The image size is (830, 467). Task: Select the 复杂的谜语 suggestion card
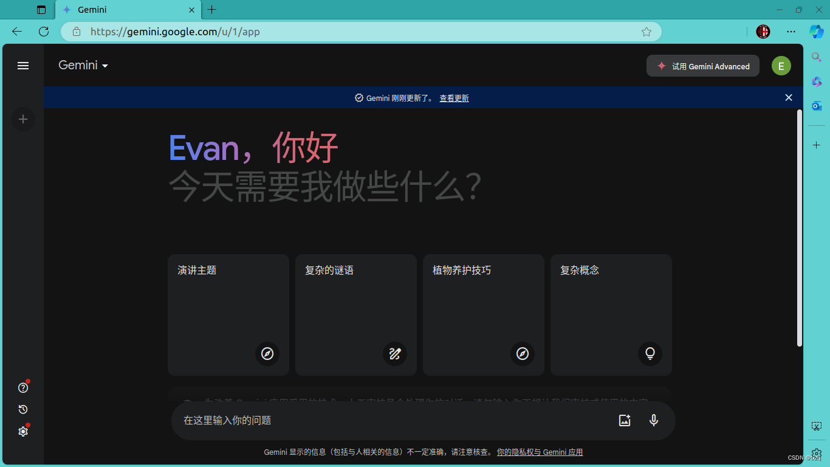tap(356, 315)
